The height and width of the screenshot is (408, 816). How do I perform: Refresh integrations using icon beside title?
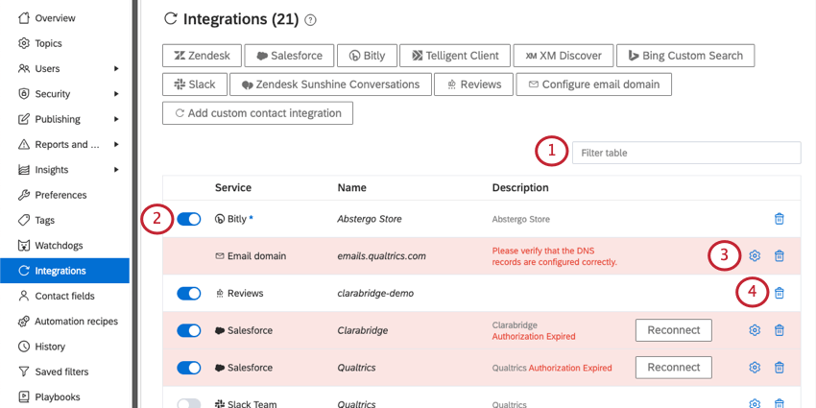point(170,19)
